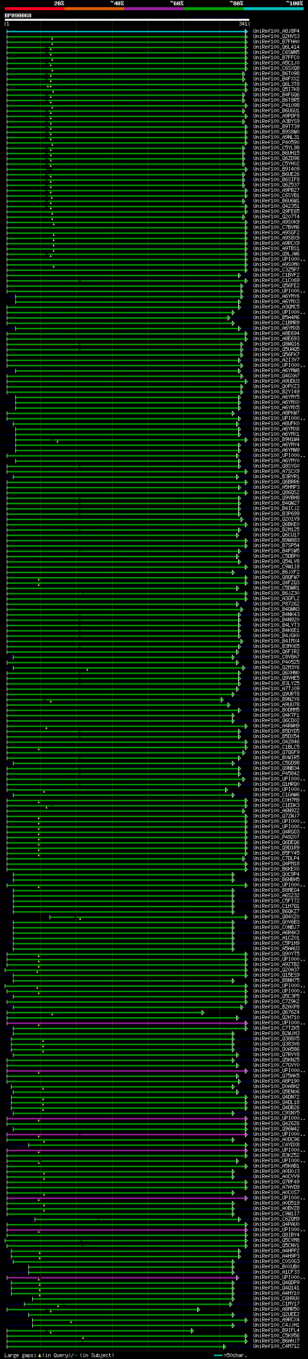308x1359 pixels.
Task: Open hit UniRef100_C7Z9K2
Action: tap(276, 1001)
